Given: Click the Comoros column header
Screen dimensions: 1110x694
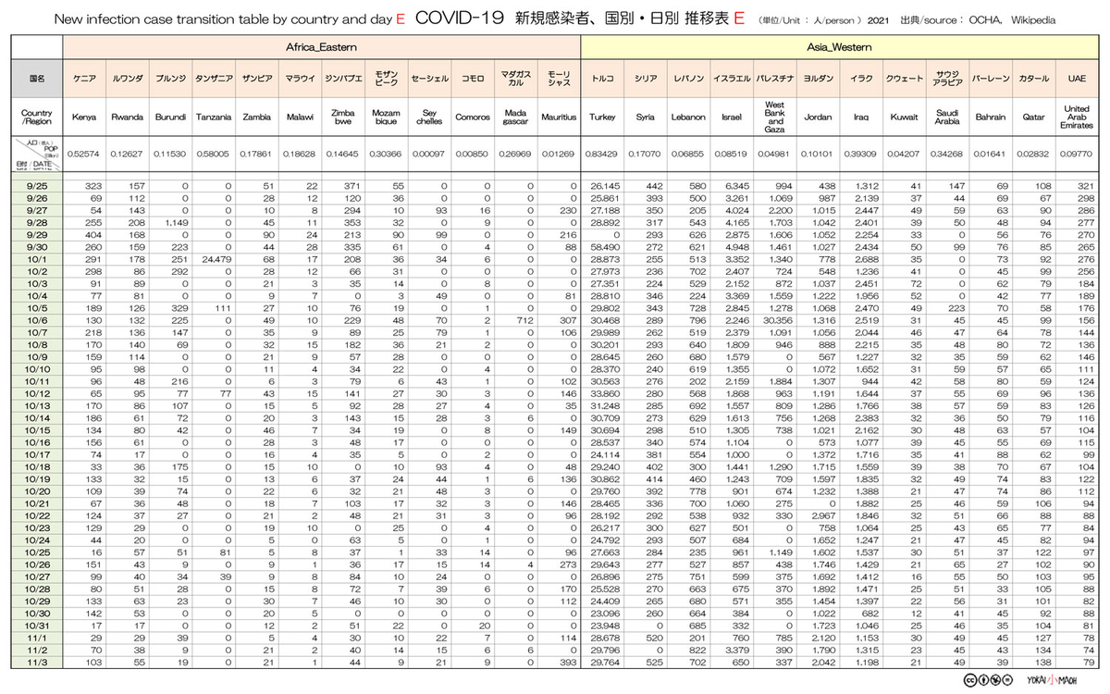Looking at the screenshot, I should (x=473, y=118).
